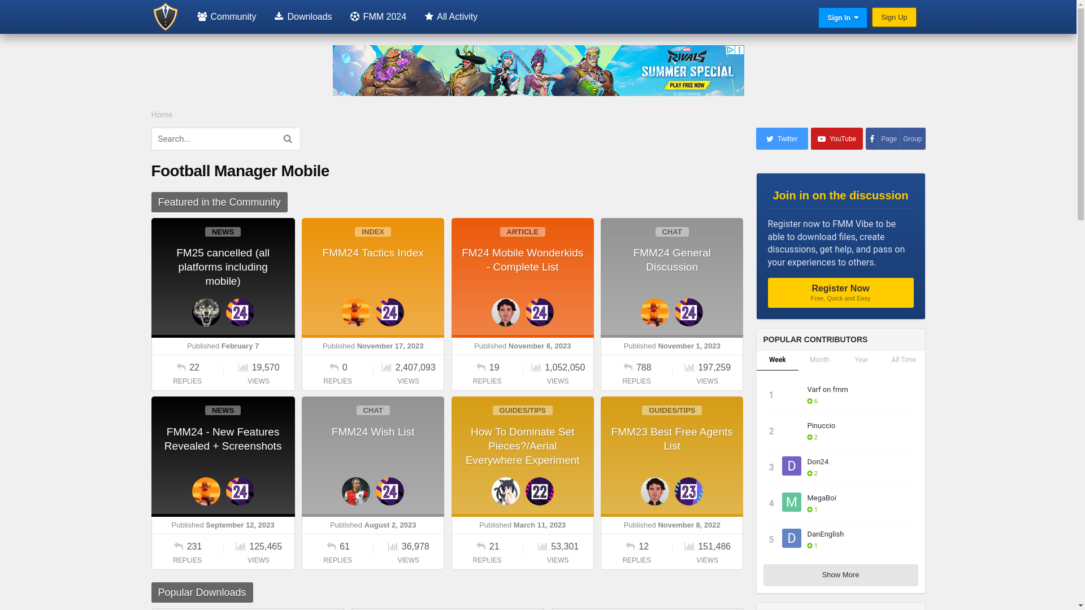Switch contributors to All Time tab

[x=904, y=360]
